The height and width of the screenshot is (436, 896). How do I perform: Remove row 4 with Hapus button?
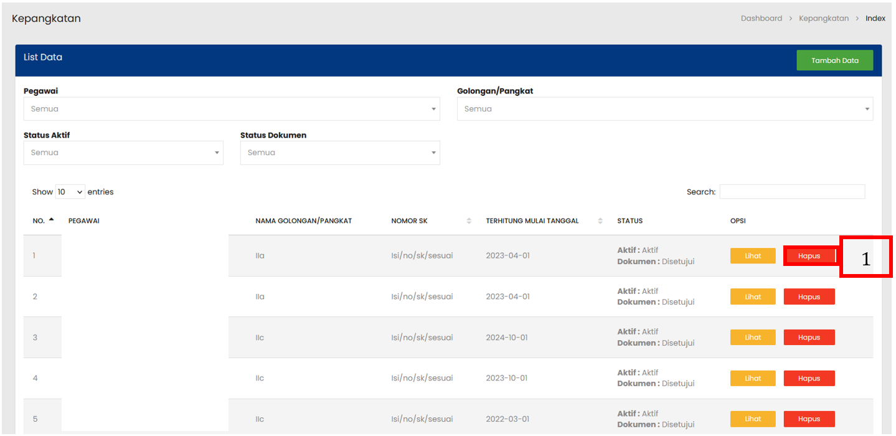point(809,378)
